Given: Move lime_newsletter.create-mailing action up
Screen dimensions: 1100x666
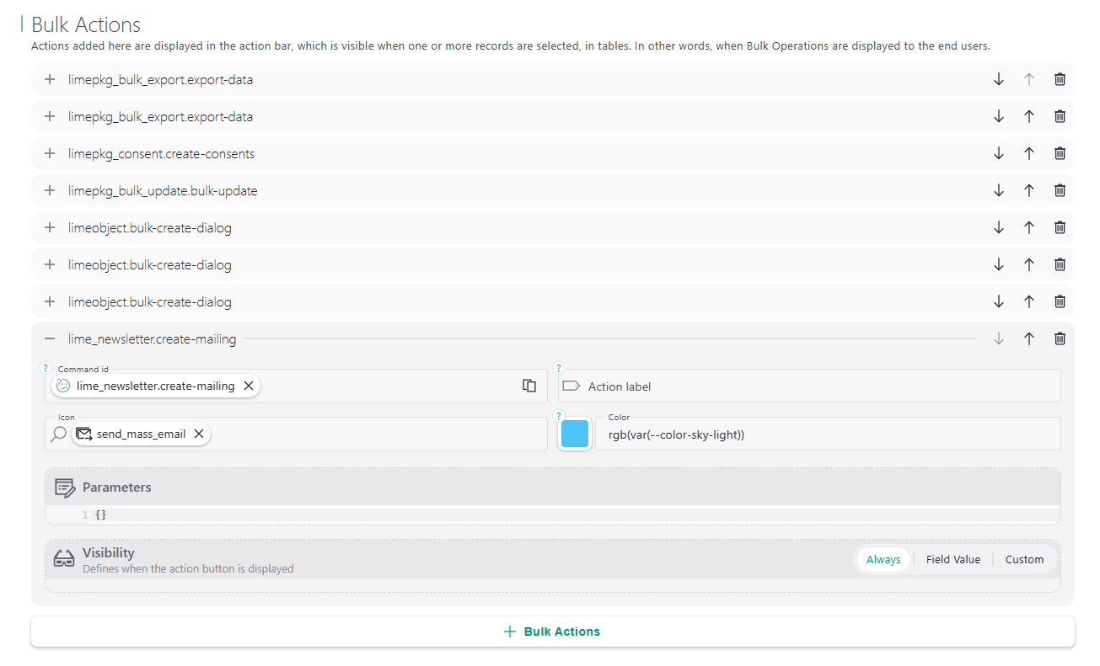Looking at the screenshot, I should pyautogui.click(x=1028, y=339).
